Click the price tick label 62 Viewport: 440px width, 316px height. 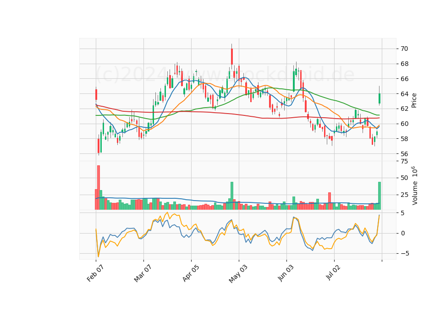click(x=404, y=109)
